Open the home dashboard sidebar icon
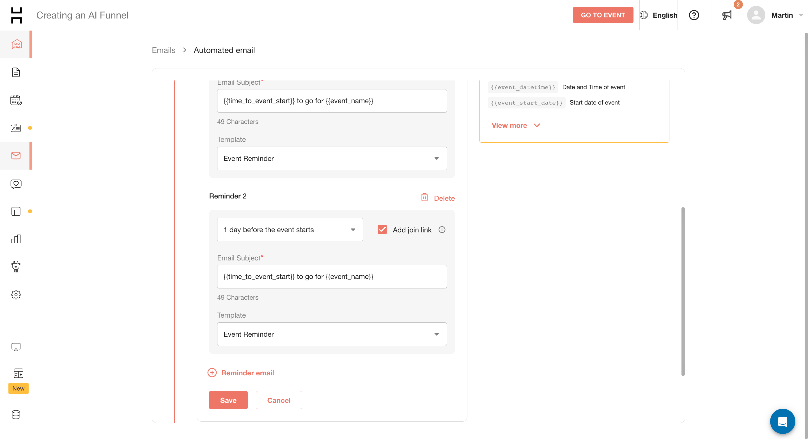The height and width of the screenshot is (439, 808). coord(16,44)
